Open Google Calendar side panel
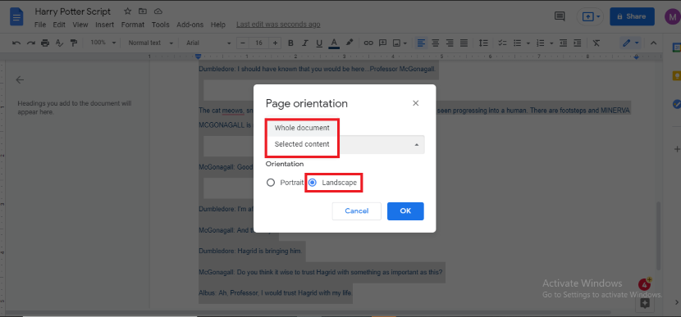 click(x=676, y=48)
